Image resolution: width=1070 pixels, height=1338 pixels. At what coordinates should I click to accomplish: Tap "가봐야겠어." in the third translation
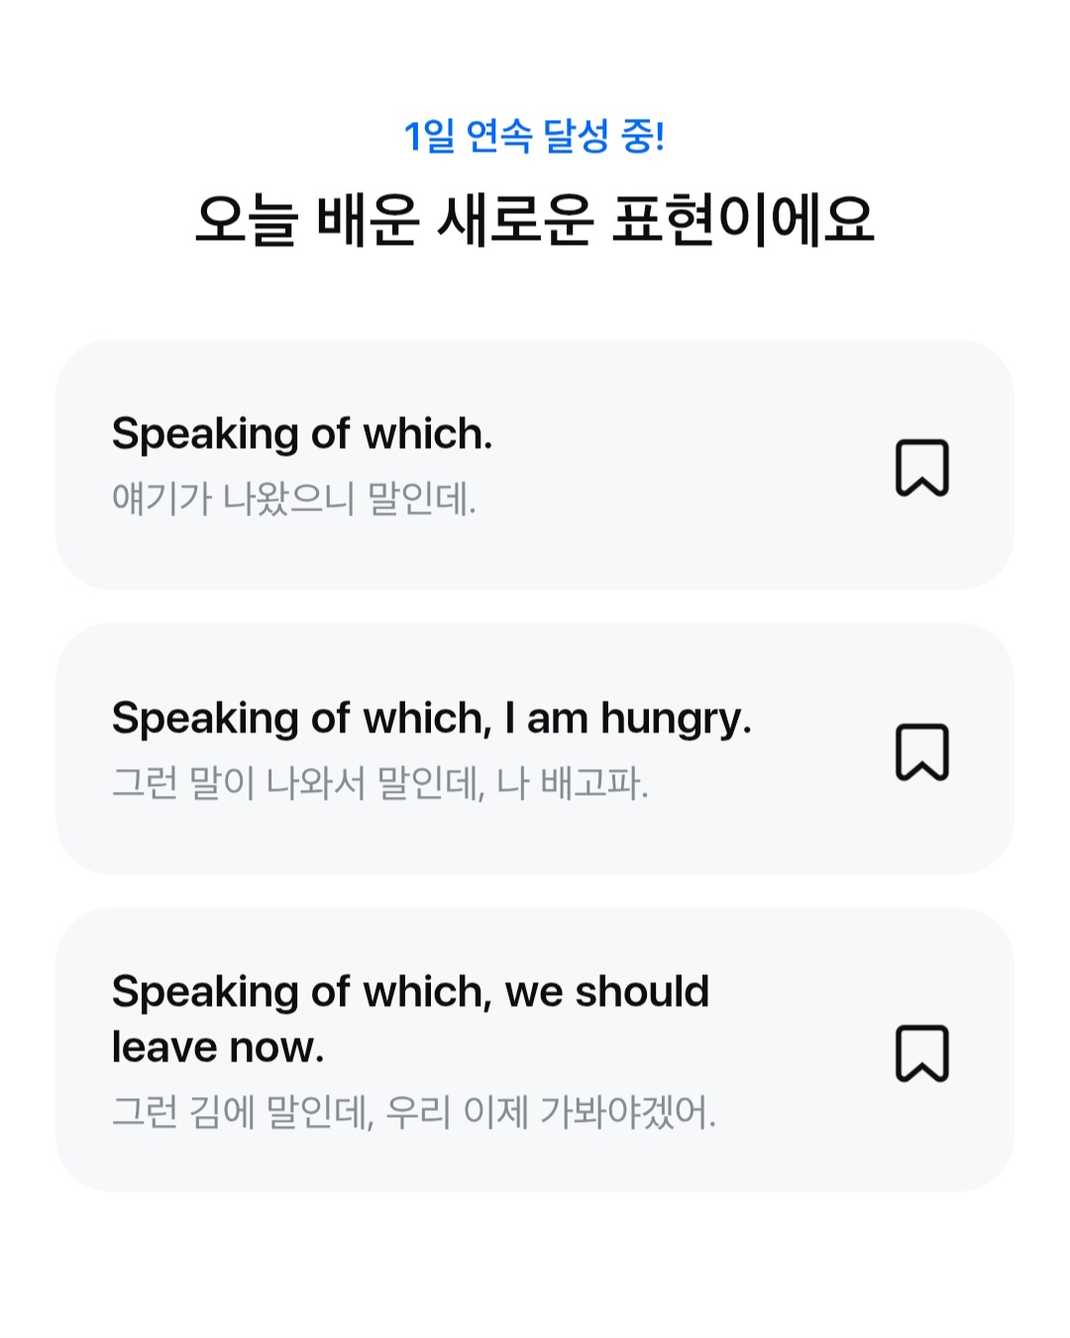tap(628, 1112)
